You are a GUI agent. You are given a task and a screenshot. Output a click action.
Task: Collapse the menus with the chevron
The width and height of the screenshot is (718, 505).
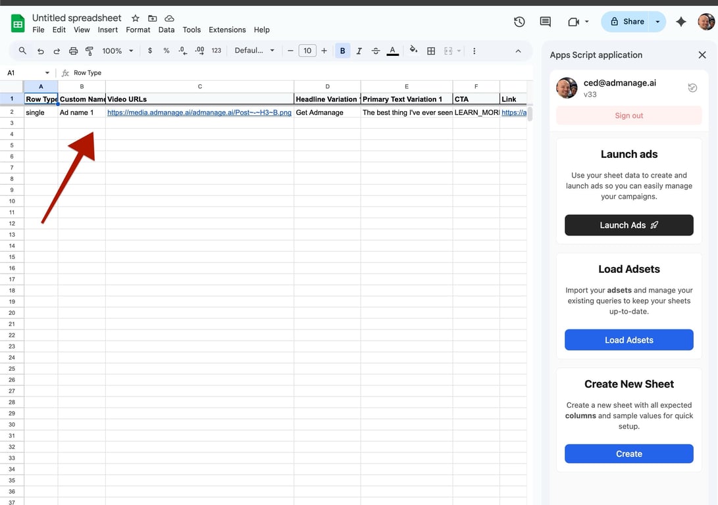click(x=518, y=51)
